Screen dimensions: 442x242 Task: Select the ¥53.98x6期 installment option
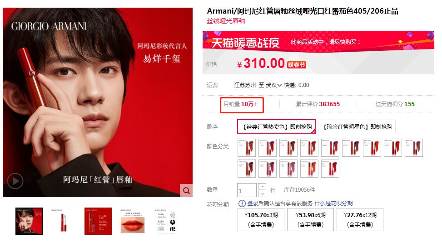point(310,219)
